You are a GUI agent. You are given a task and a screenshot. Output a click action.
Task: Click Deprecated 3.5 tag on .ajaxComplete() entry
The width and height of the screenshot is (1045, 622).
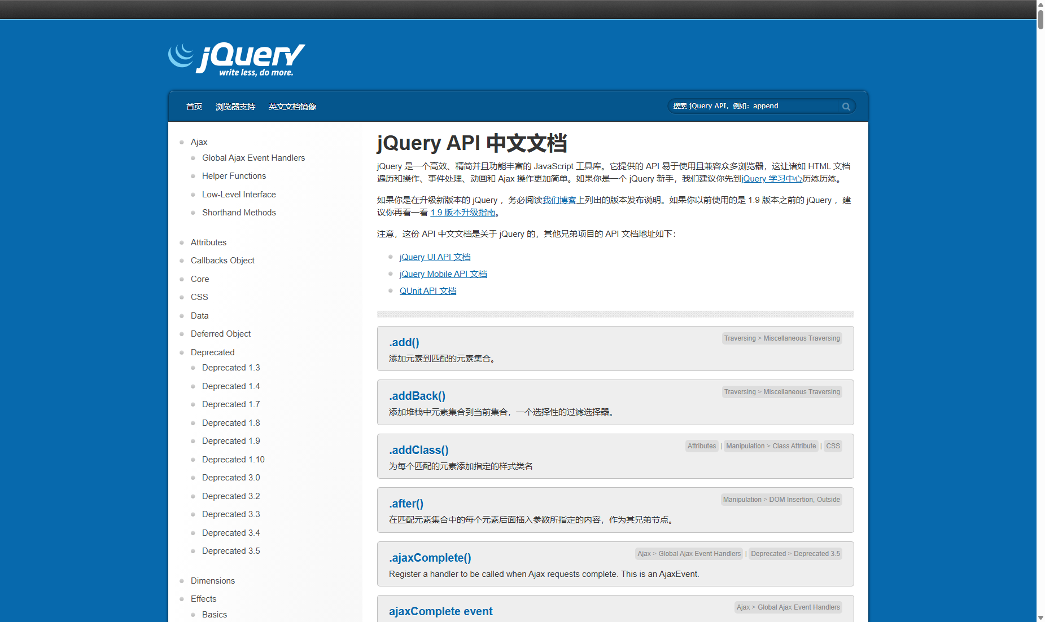[817, 554]
